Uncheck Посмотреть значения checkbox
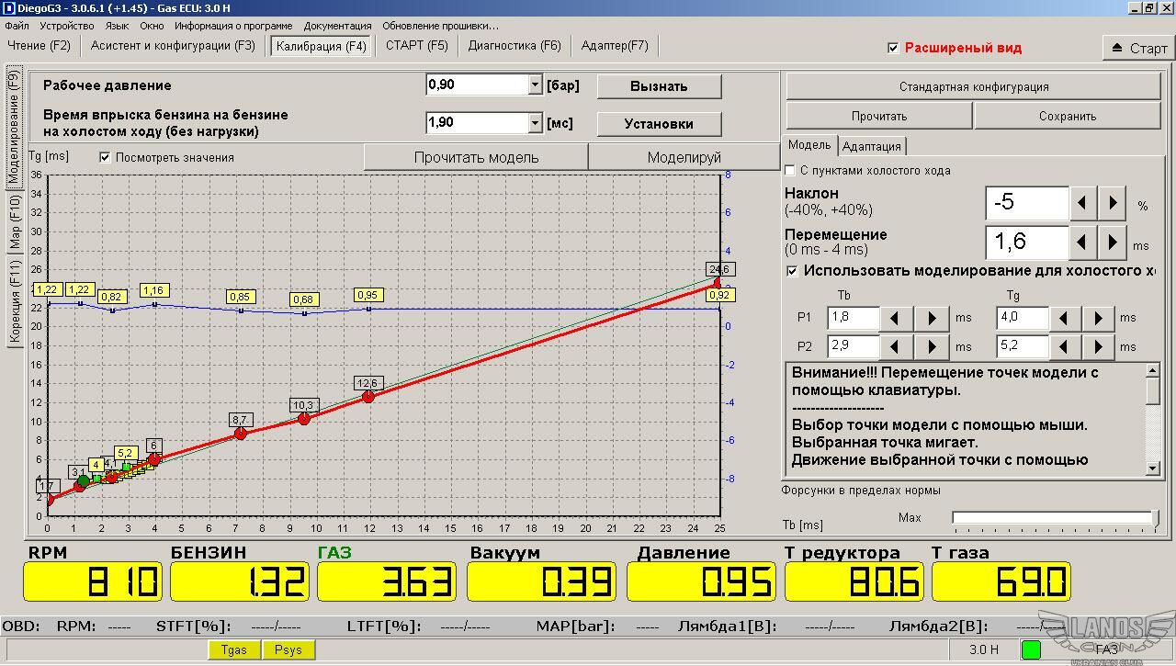Viewport: 1176px width, 666px height. click(x=105, y=157)
